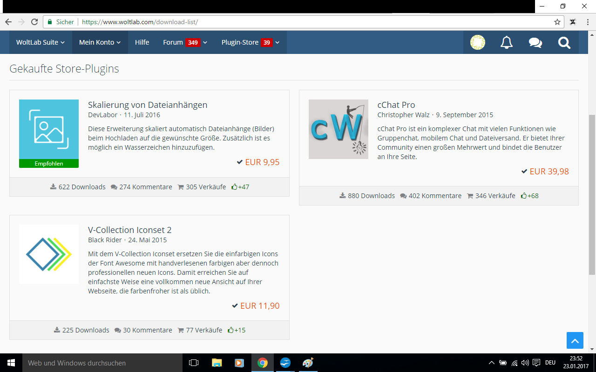Click the search magnifier icon
Image resolution: width=596 pixels, height=372 pixels.
564,42
